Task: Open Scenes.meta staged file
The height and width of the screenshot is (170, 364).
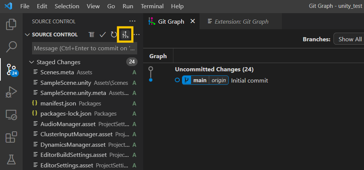Action: 83,72
